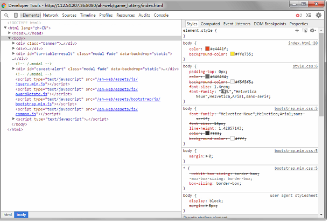329x222 pixels.
Task: Open bootstrap.min.css:5 link beside margin rule
Action: point(296,151)
